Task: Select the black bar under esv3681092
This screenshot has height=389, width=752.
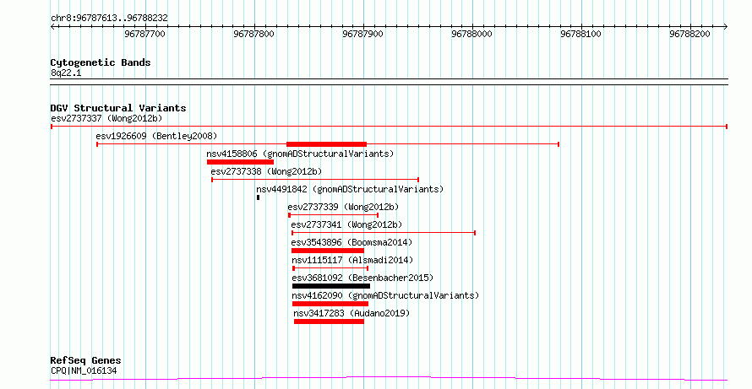Action: (x=331, y=286)
